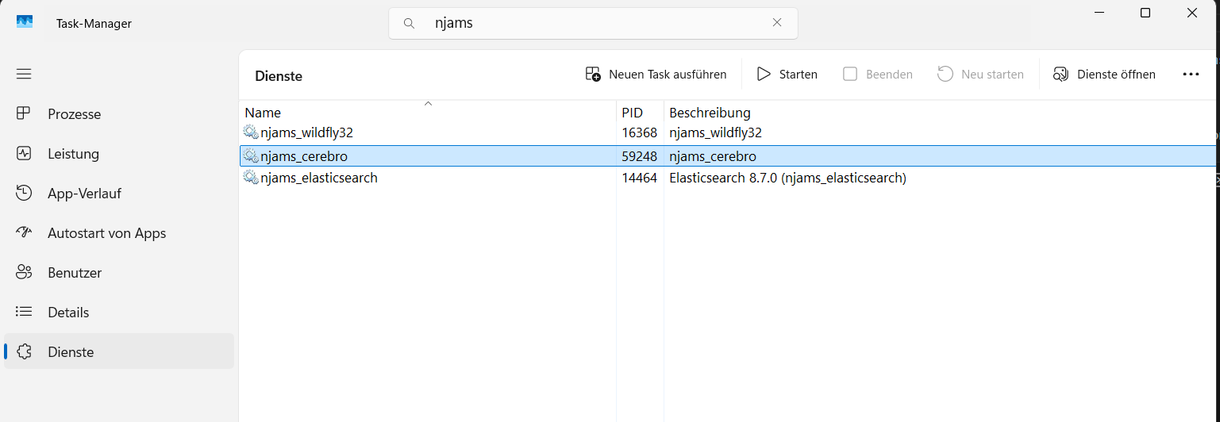Switch to App-Verlauf
Viewport: 1220px width, 422px height.
pyautogui.click(x=119, y=194)
